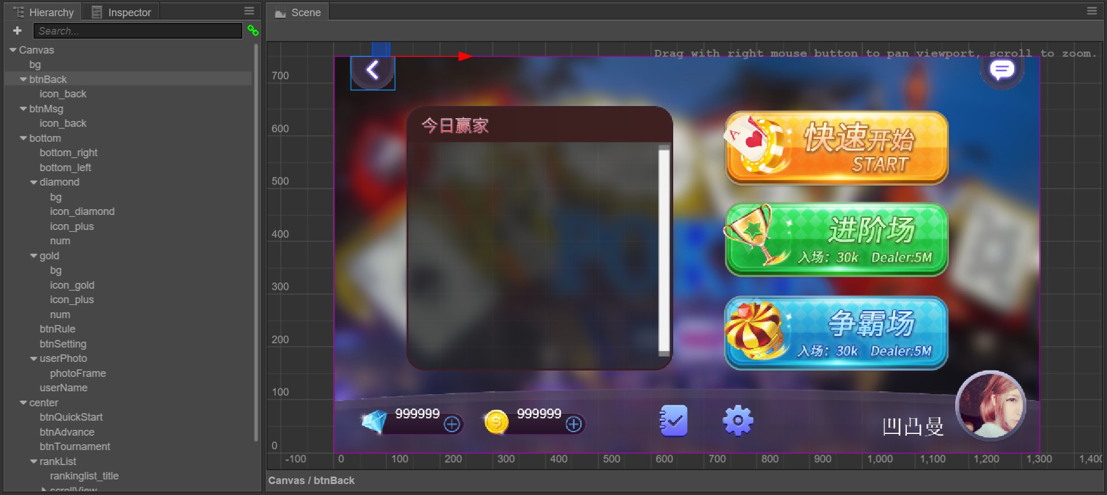Image resolution: width=1107 pixels, height=495 pixels.
Task: Click the green link icon beside search
Action: pos(253,31)
